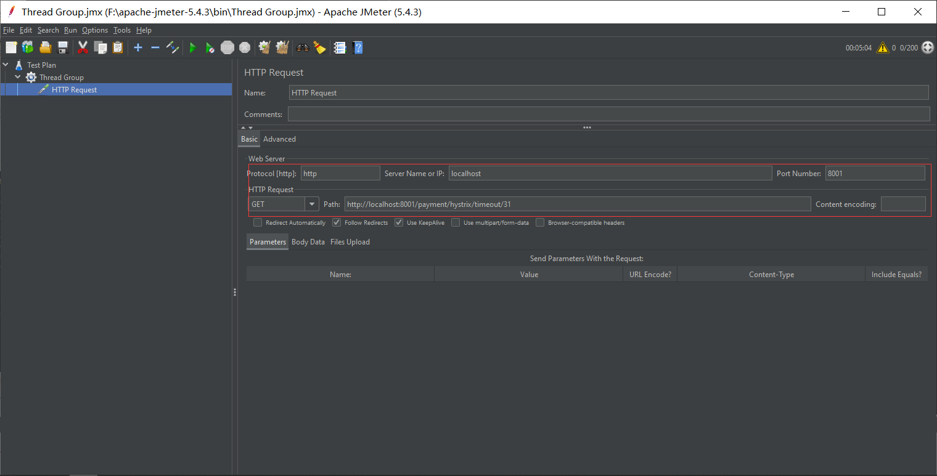Save the test plan with floppy icon
This screenshot has width=937, height=476.
click(x=62, y=47)
